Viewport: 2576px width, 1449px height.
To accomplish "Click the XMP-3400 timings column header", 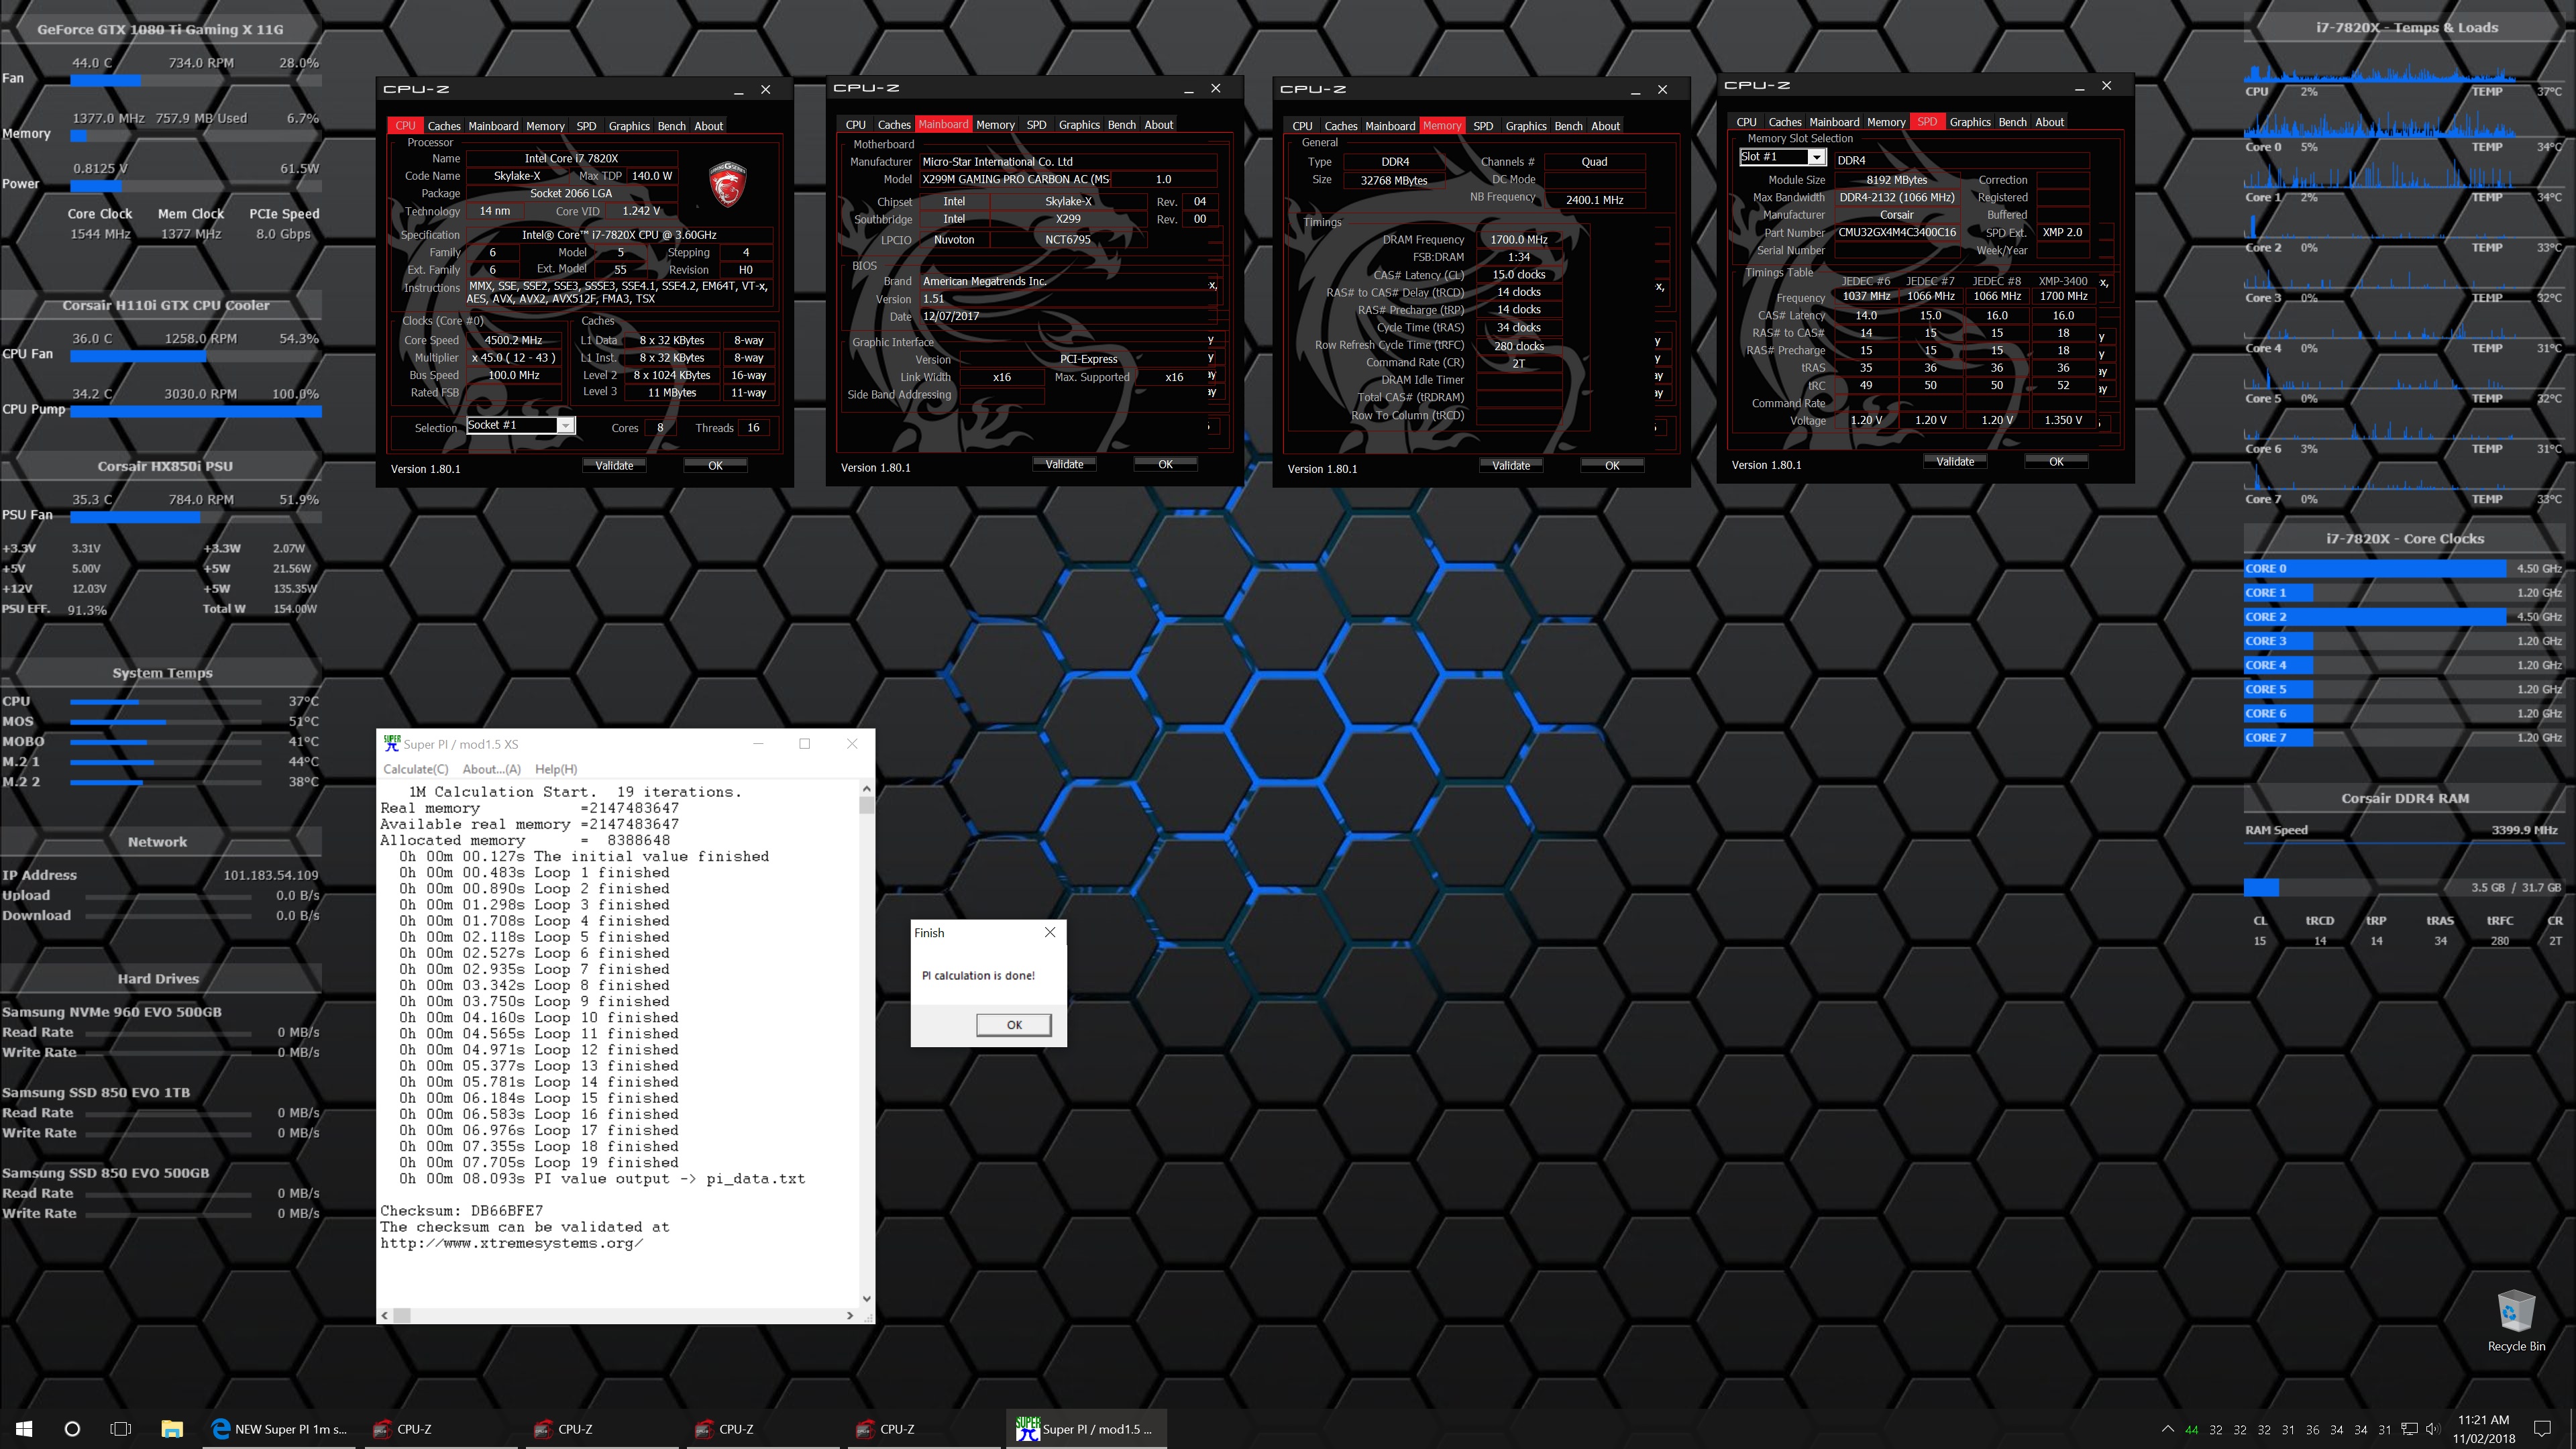I will pos(2062,281).
